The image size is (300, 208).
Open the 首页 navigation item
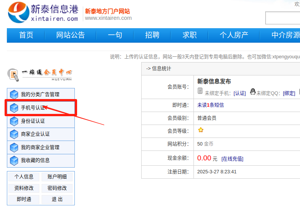[26, 35]
